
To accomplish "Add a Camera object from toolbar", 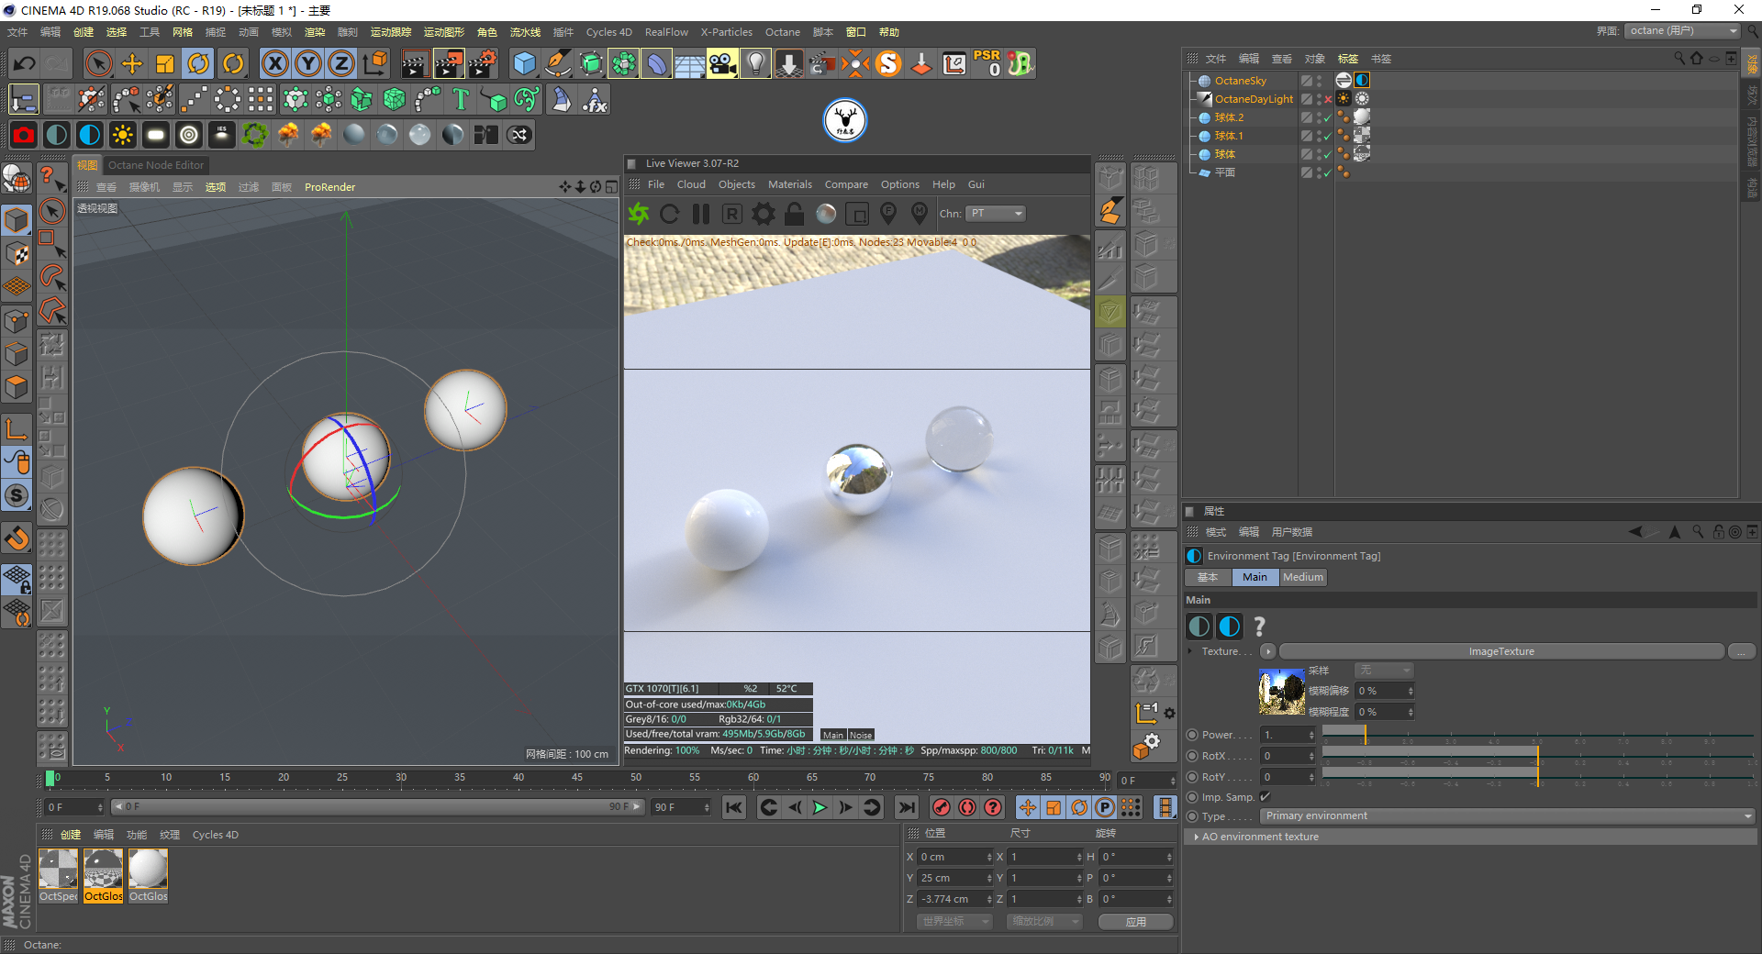I will [722, 63].
